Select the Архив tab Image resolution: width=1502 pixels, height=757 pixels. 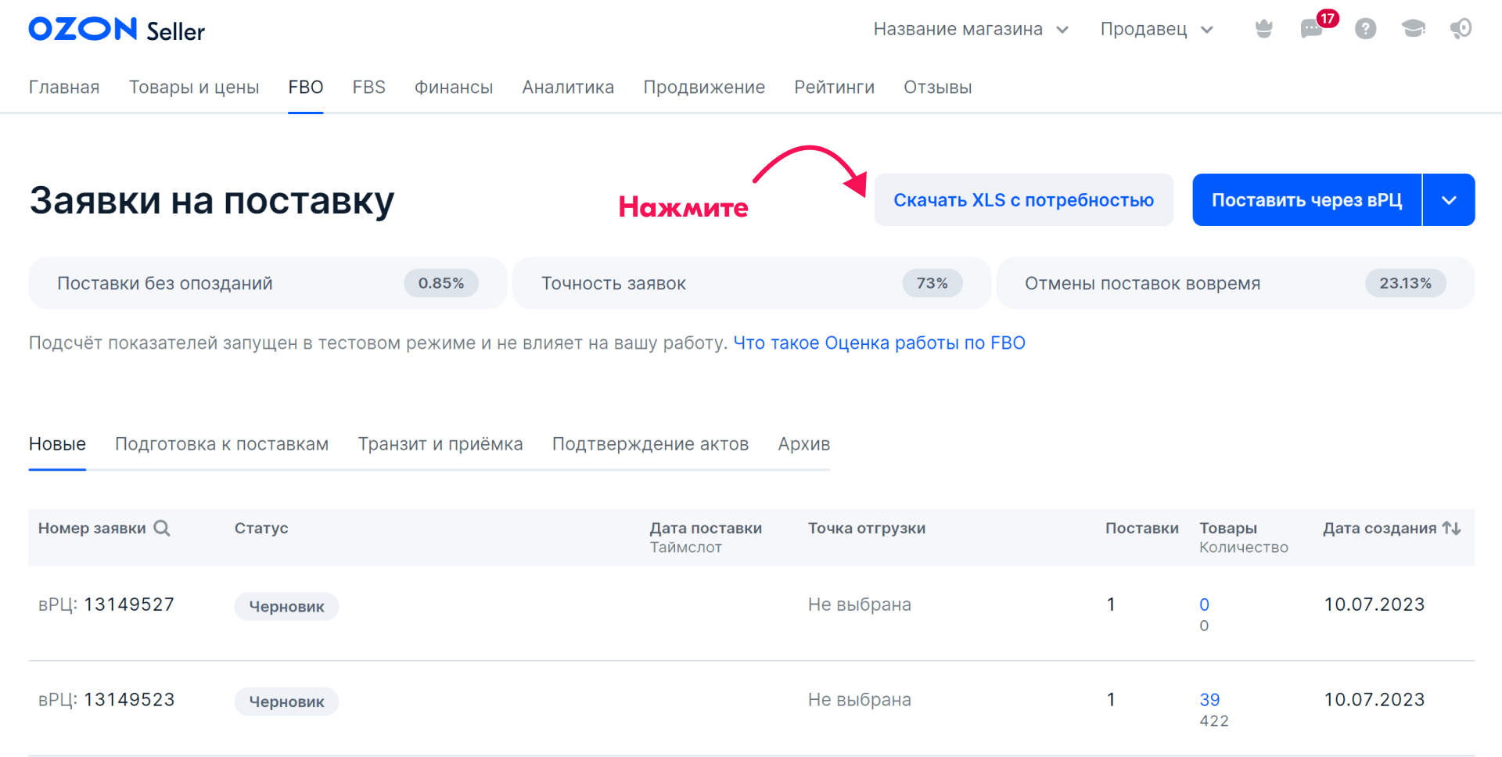(x=803, y=444)
